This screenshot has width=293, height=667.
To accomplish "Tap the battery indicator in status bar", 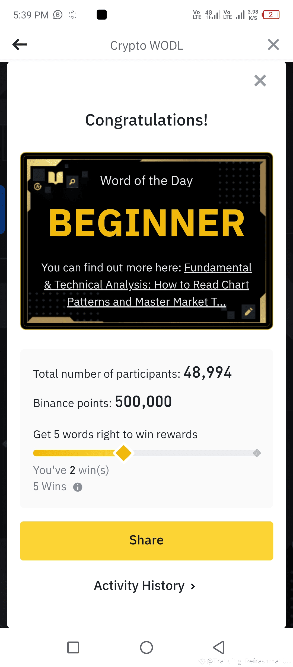I will click(270, 15).
